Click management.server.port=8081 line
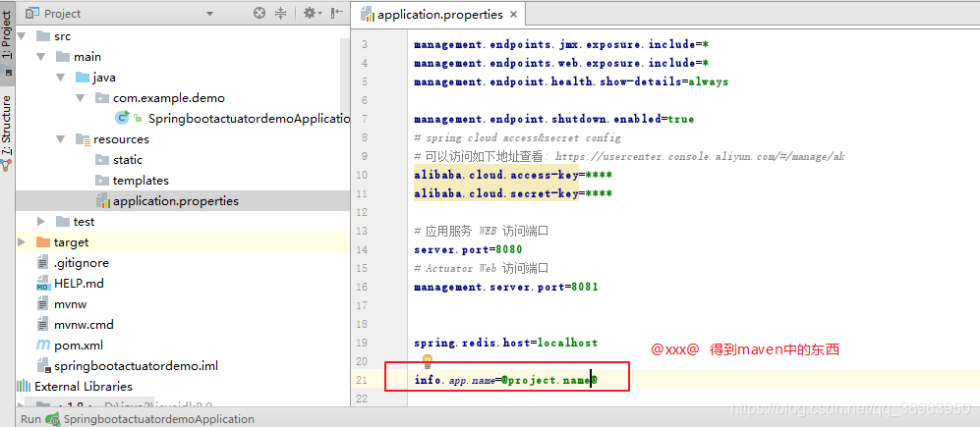The image size is (980, 427). click(x=505, y=288)
